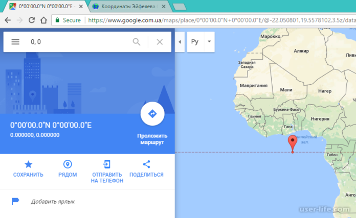Viewport: 356px width, 218px height.
Task: Select the Ру input language button
Action: point(195,42)
